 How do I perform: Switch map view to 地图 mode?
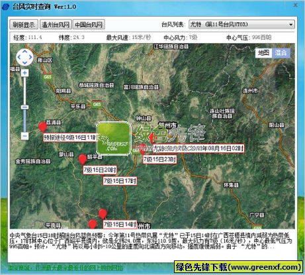[264, 52]
